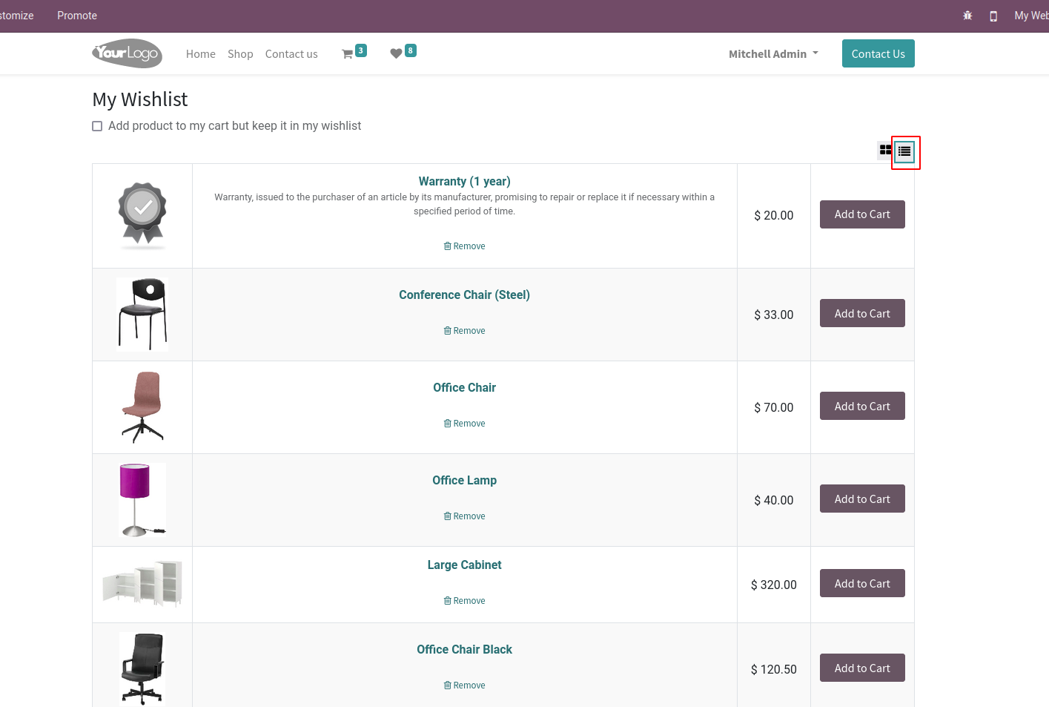Screen dimensions: 1049x707
Task: Click the $ 40.00 price
Action: coord(773,500)
